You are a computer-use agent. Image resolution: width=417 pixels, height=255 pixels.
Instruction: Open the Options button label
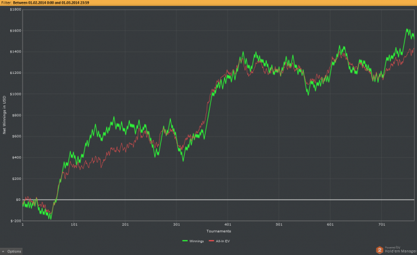(x=14, y=251)
